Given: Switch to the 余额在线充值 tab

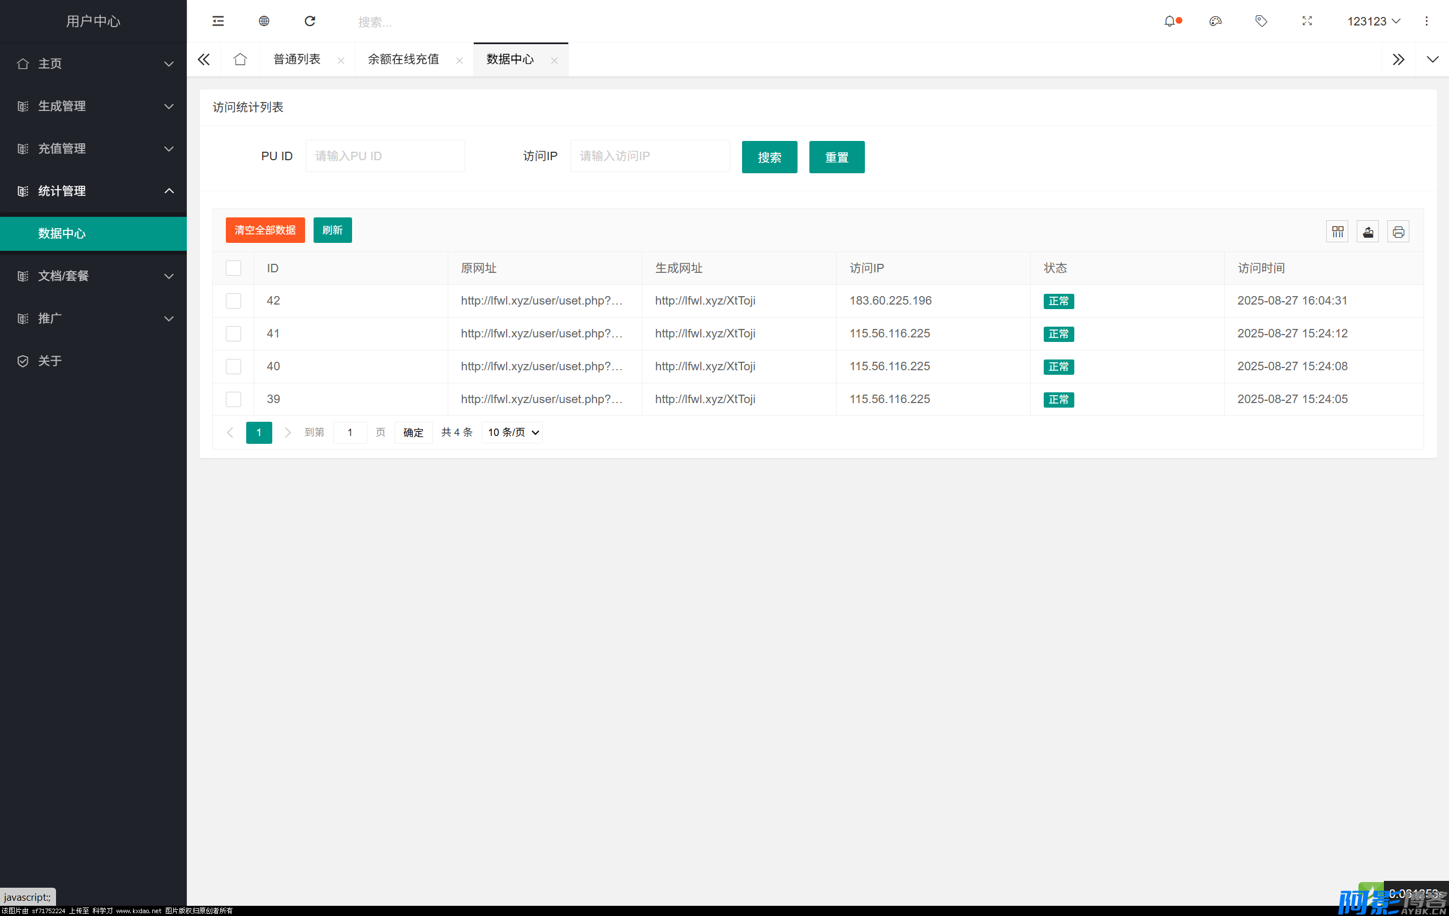Looking at the screenshot, I should (x=403, y=59).
